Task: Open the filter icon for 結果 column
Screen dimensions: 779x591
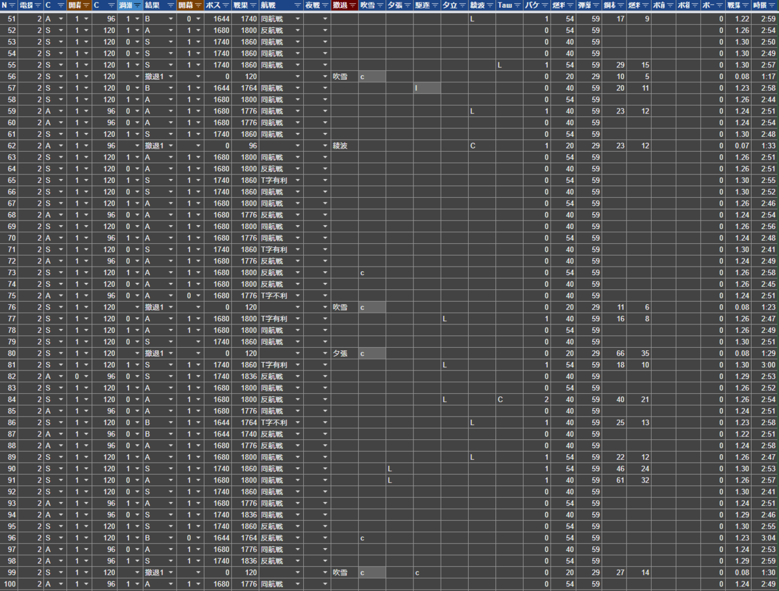Action: (x=171, y=5)
